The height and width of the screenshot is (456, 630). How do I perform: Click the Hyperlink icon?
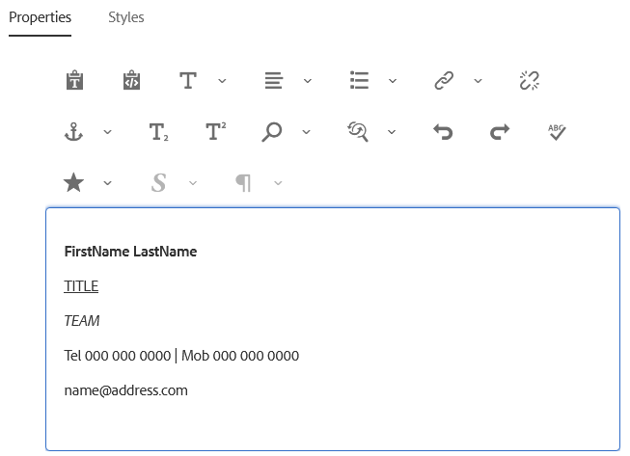pyautogui.click(x=444, y=80)
